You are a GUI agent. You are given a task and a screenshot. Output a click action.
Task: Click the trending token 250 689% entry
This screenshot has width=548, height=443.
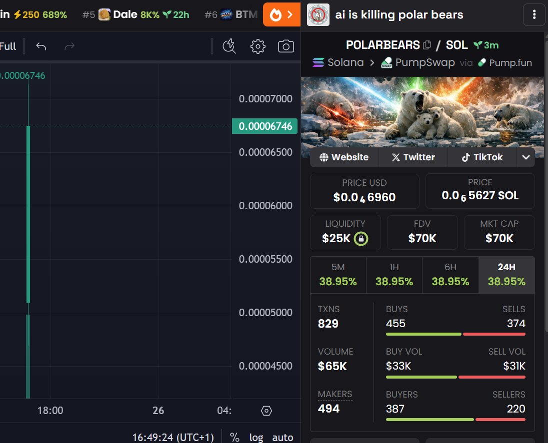coord(33,14)
